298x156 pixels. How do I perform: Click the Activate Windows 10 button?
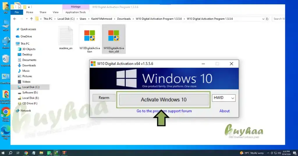coord(164,99)
